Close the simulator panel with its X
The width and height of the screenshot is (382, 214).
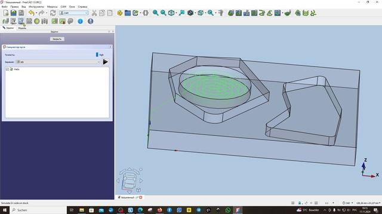coord(110,47)
